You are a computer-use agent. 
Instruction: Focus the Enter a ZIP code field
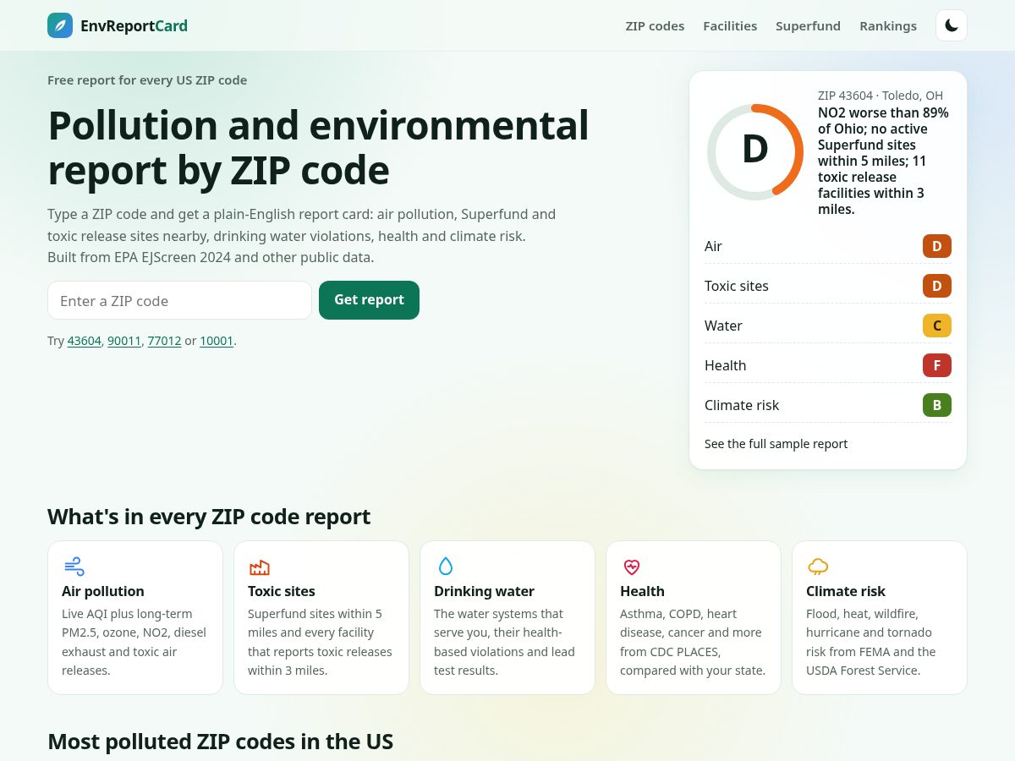click(x=179, y=300)
